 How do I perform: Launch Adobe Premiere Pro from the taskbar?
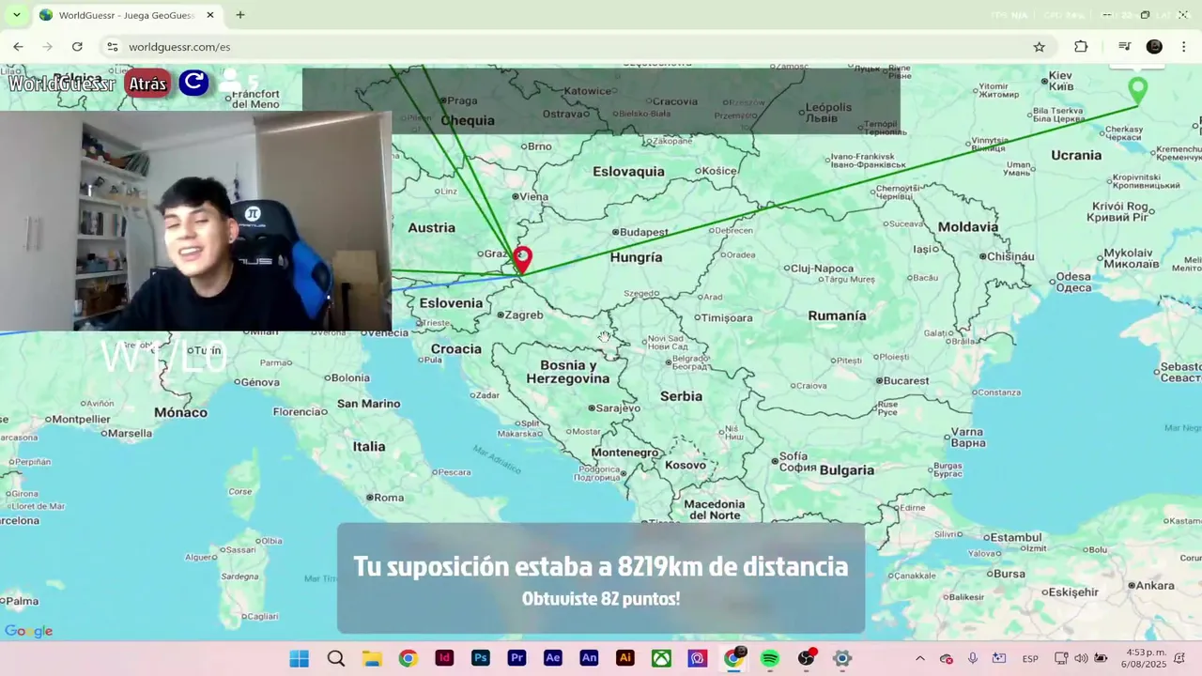point(516,658)
